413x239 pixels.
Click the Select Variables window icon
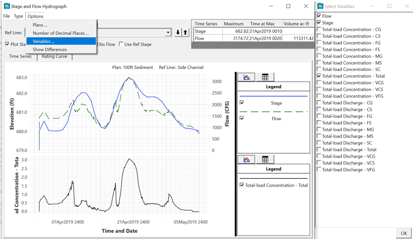tap(320, 6)
